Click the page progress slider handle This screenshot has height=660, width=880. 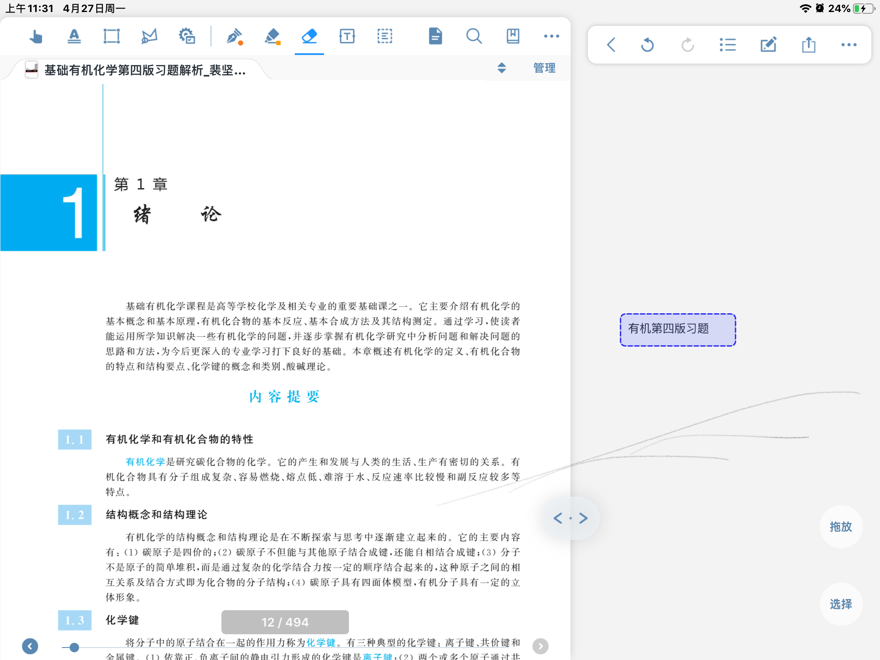coord(74,647)
